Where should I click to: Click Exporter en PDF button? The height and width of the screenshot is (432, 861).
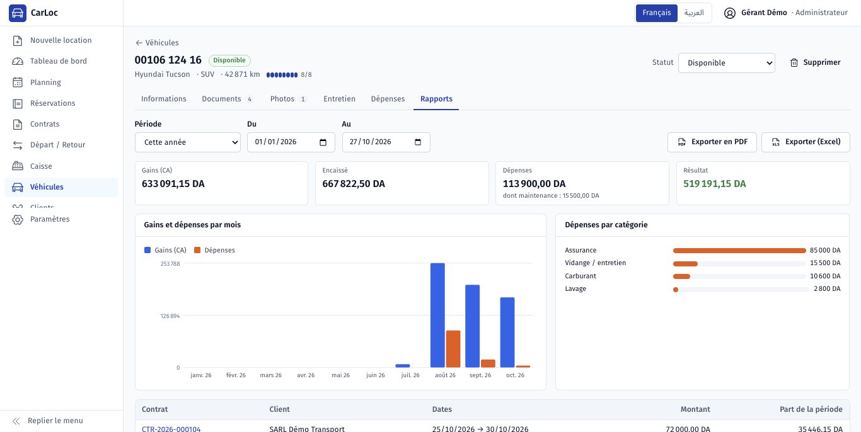pyautogui.click(x=712, y=142)
